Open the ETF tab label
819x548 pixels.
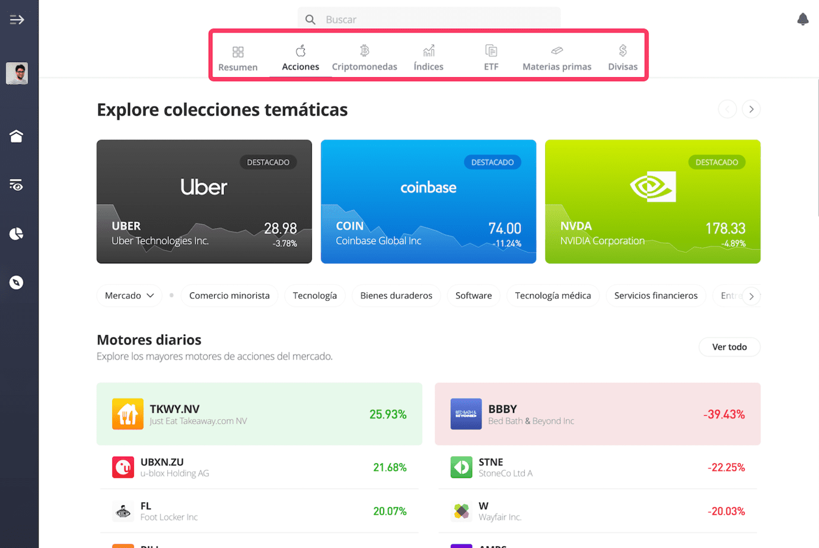(491, 66)
